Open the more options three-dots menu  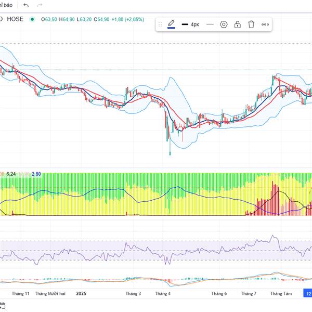click(265, 24)
